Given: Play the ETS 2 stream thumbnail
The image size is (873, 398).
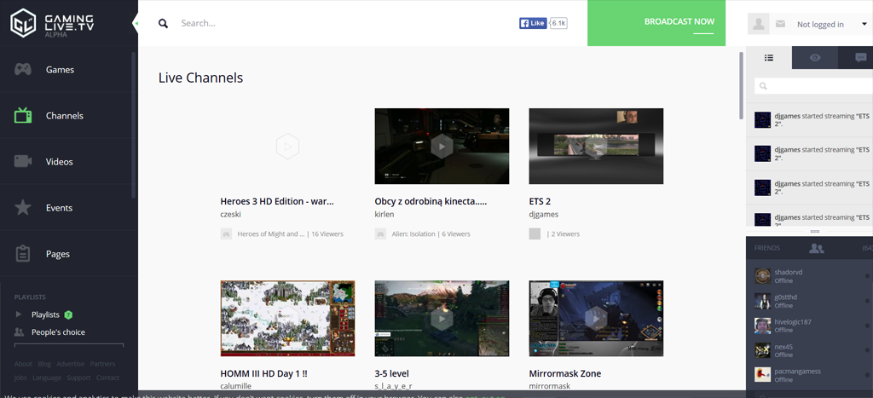Looking at the screenshot, I should click(x=596, y=147).
